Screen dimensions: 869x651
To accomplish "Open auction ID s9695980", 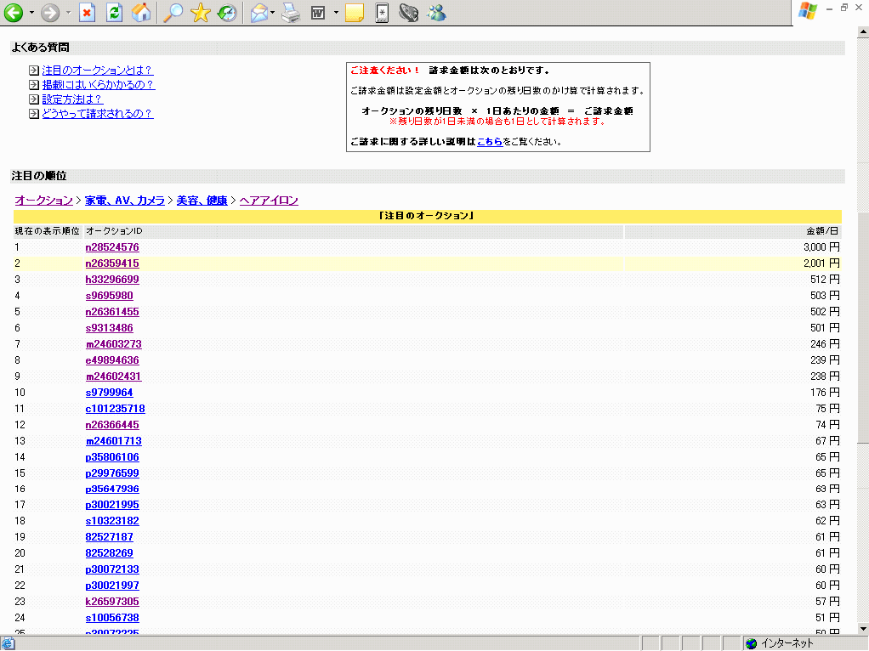I will click(109, 295).
